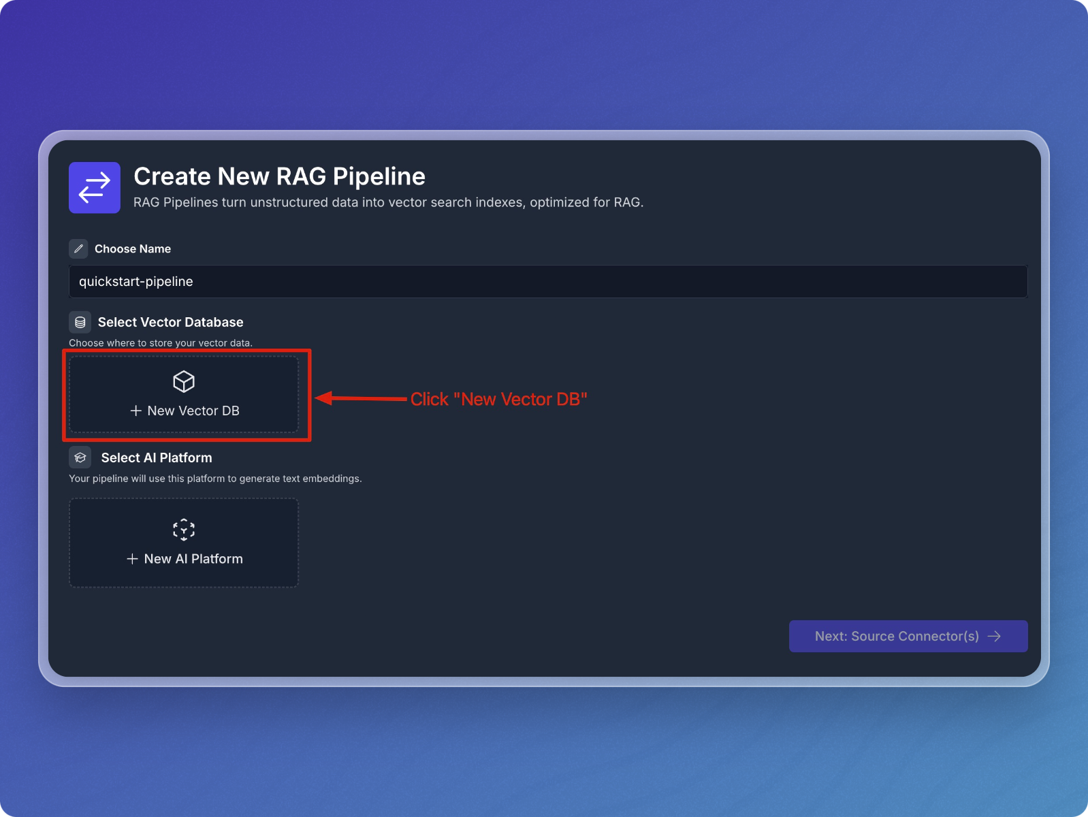
Task: Click the pencil icon beside Choose Name
Action: tap(78, 249)
